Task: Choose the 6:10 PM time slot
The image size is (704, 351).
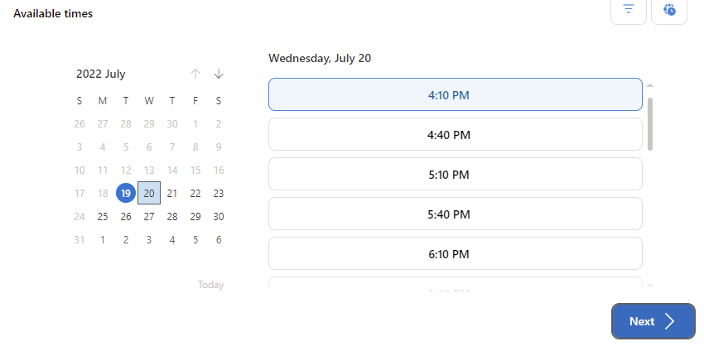Action: 455,253
